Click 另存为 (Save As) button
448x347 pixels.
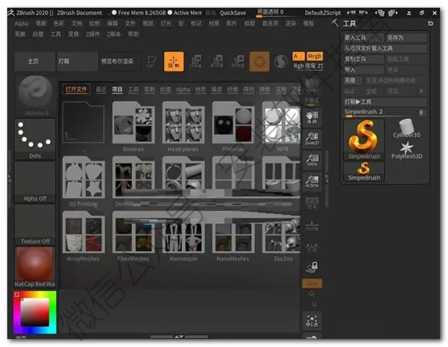tap(406, 38)
